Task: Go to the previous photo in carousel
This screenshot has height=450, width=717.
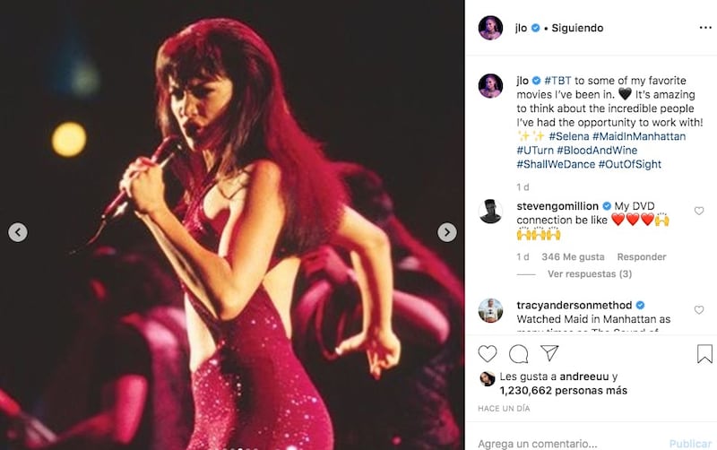Action: [18, 232]
